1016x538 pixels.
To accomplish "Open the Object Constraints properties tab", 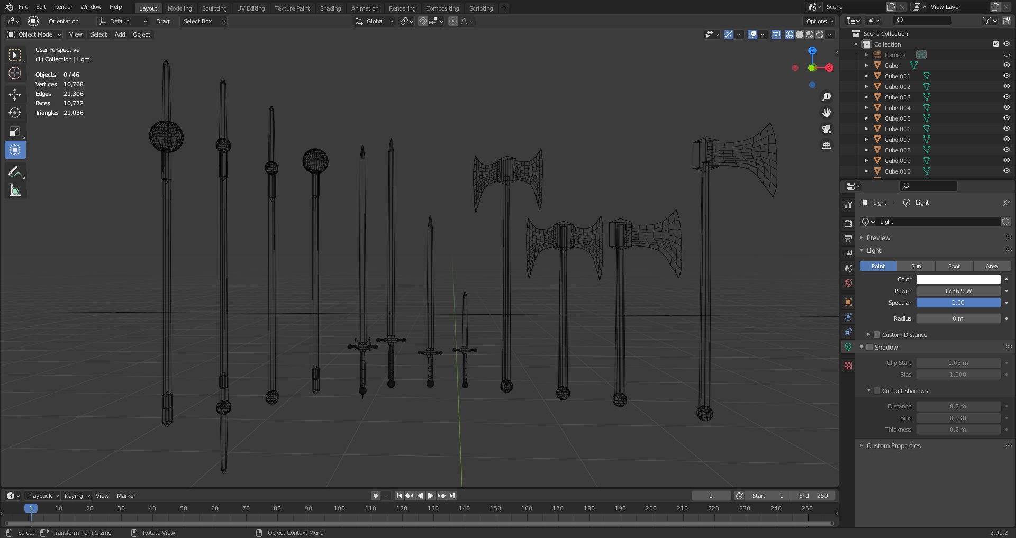I will point(848,332).
